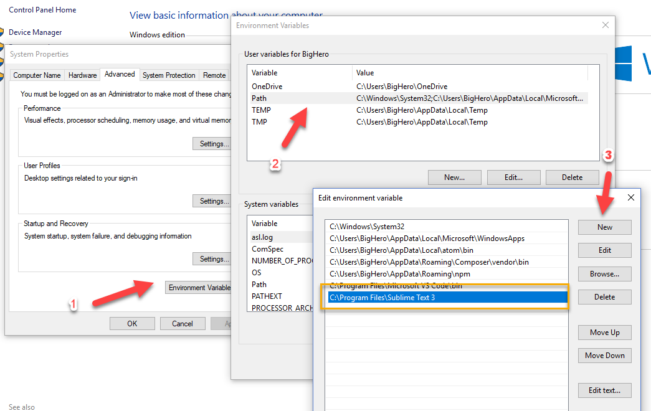Open the System Protection tab

[x=169, y=75]
